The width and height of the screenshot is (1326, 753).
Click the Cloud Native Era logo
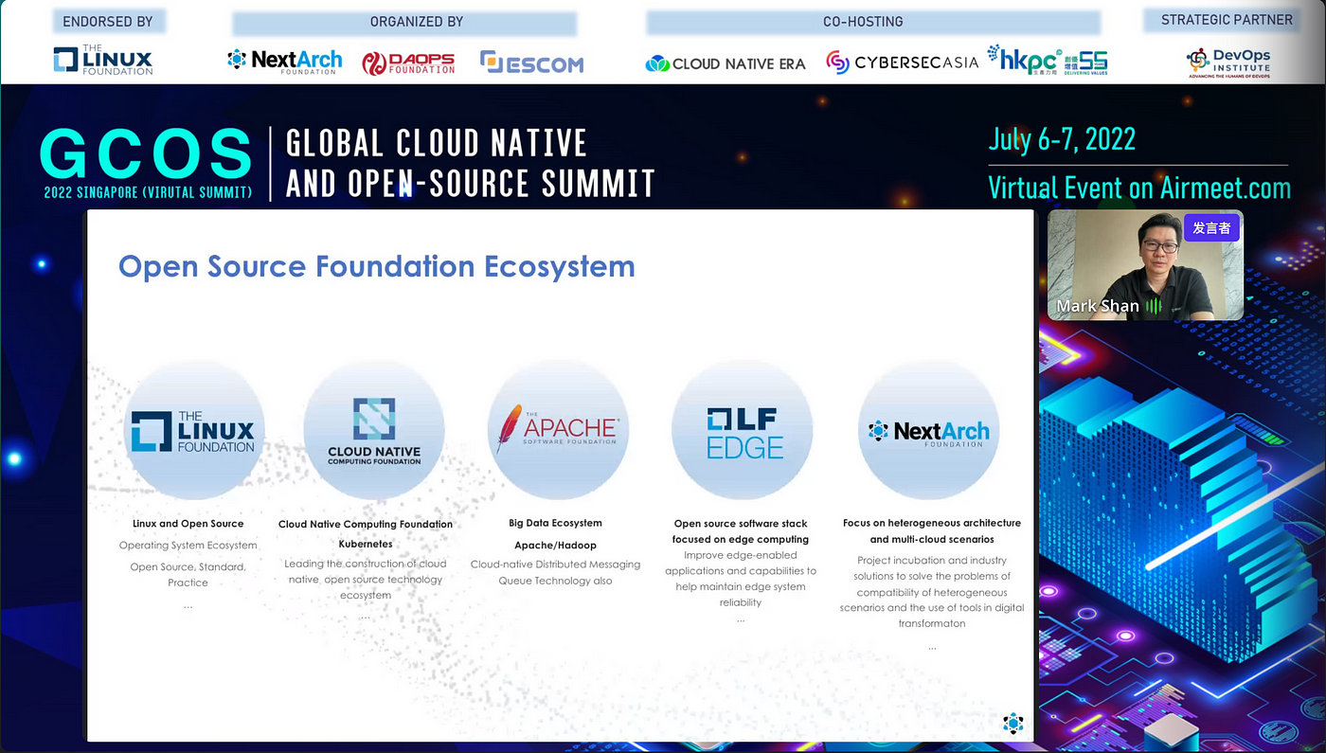point(726,63)
